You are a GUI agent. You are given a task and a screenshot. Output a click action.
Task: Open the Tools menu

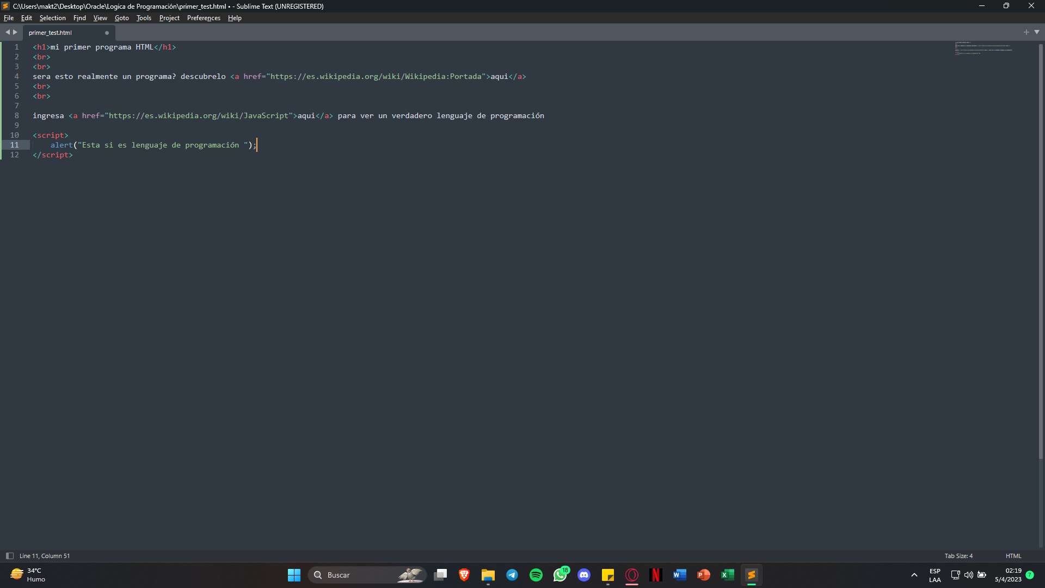[144, 18]
